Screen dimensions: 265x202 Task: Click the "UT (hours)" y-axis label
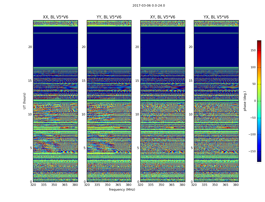pyautogui.click(x=25, y=101)
